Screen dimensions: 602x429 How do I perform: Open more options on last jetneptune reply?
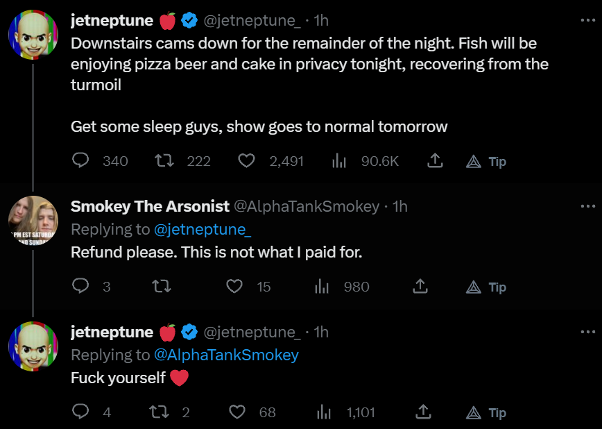[x=587, y=332]
